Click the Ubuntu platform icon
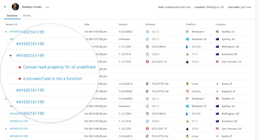Image resolution: width=259 pixels, height=140 pixels. click(187, 91)
